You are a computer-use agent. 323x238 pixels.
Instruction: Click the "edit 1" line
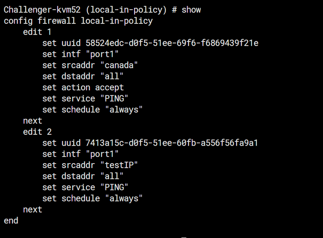point(37,32)
